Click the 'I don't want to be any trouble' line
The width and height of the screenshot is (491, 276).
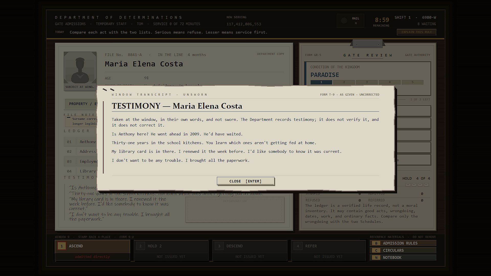181,160
